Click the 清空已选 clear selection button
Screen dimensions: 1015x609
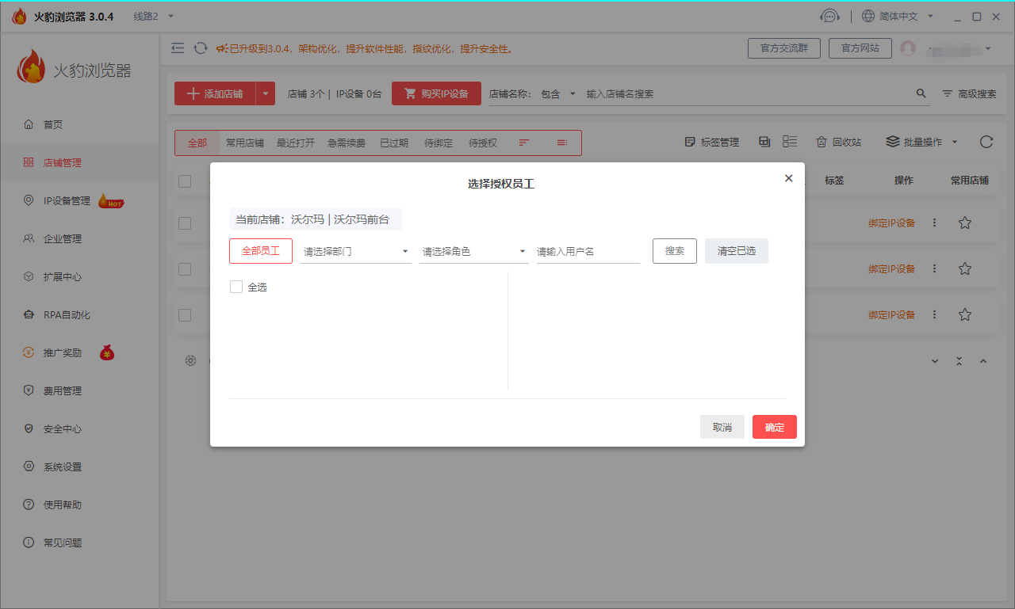(736, 251)
